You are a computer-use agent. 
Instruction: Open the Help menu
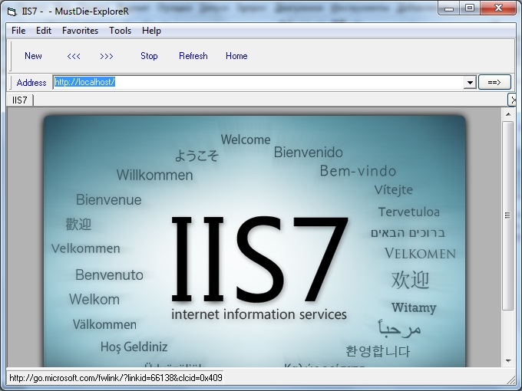coord(151,31)
